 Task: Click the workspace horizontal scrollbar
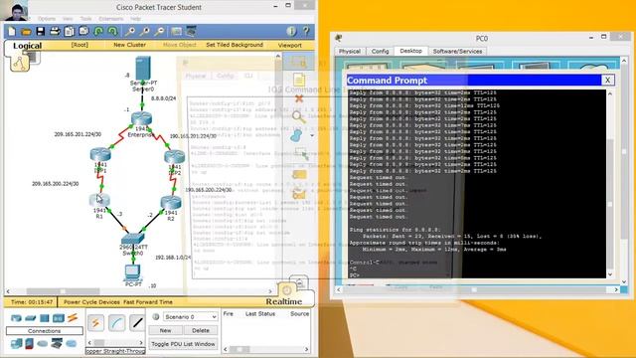(139, 291)
